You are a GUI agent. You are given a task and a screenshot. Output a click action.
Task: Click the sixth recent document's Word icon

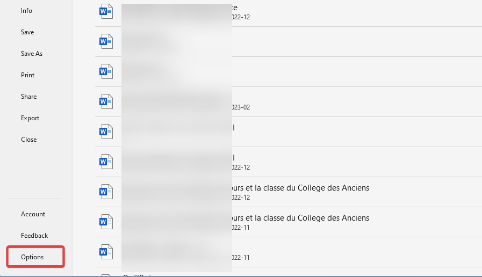point(106,162)
